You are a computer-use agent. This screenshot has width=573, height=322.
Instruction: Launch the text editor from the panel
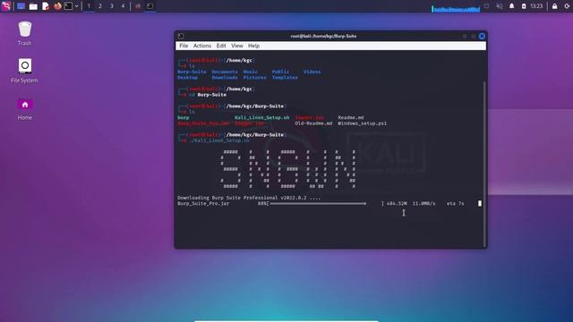46,6
